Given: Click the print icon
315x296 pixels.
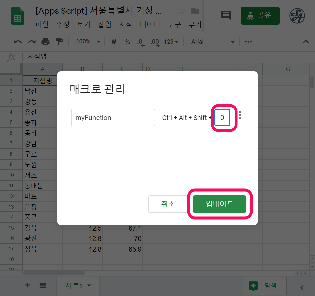Looking at the screenshot, I should [x=45, y=42].
